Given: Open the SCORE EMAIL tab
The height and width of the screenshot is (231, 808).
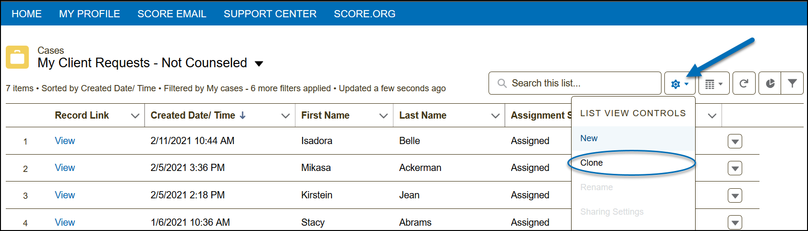Looking at the screenshot, I should pos(171,14).
